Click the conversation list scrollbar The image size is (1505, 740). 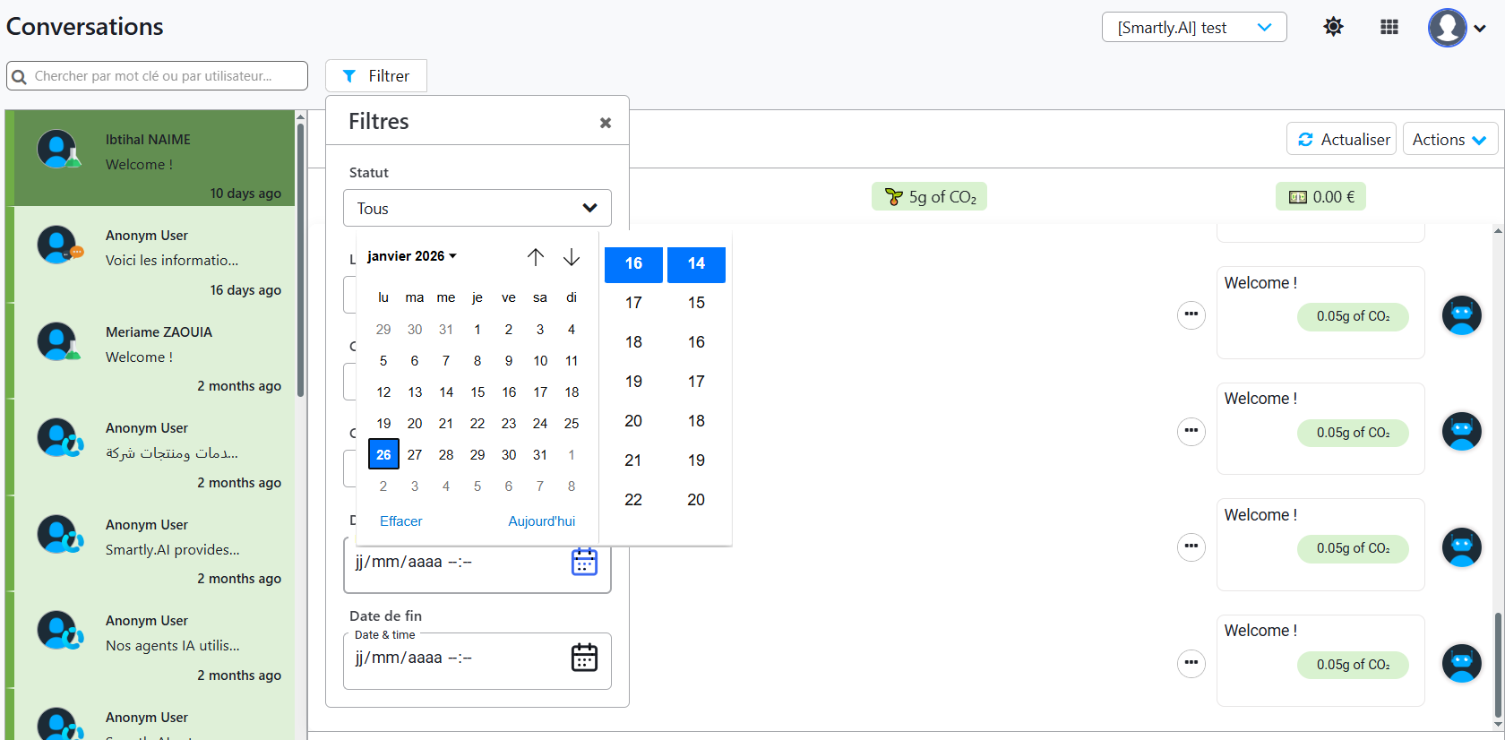click(x=301, y=260)
